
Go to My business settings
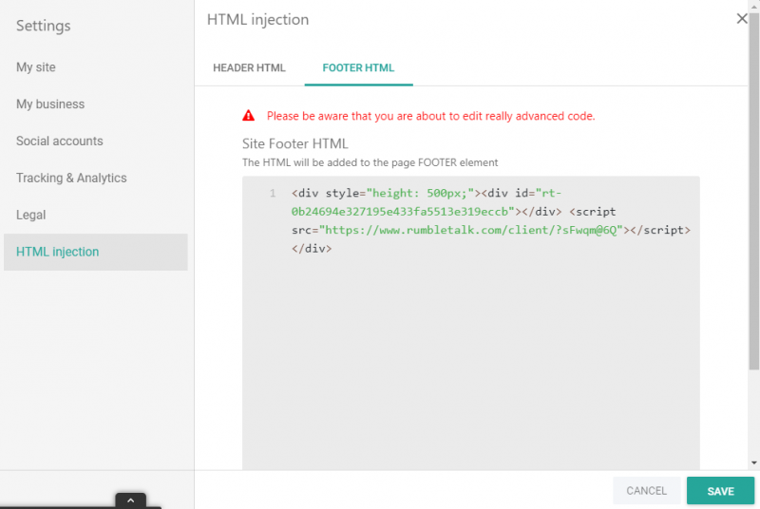[50, 104]
